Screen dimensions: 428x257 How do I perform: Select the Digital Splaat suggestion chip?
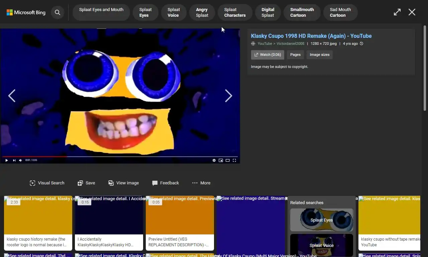(x=268, y=12)
